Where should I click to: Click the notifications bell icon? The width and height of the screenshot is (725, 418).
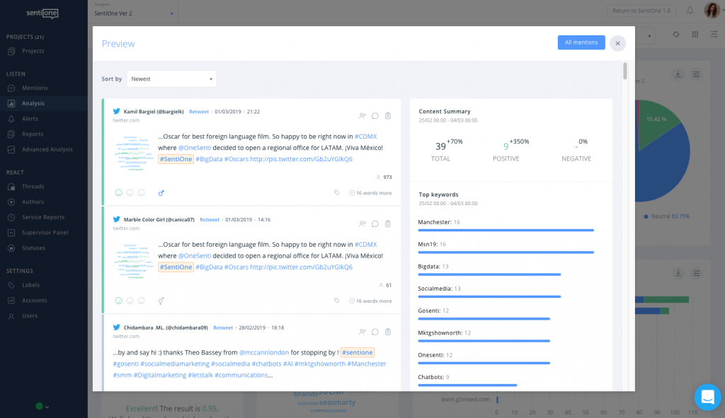(690, 11)
